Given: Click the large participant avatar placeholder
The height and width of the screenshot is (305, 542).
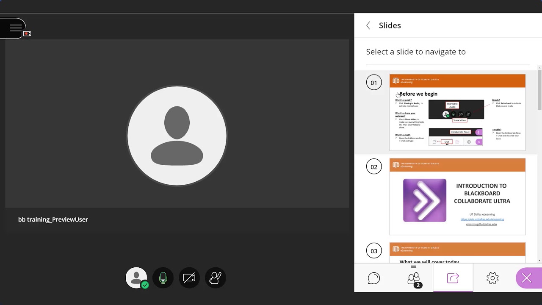Looking at the screenshot, I should coord(177,136).
